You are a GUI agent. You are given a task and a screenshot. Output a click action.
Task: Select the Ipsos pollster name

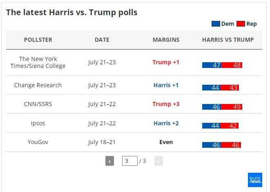38,123
